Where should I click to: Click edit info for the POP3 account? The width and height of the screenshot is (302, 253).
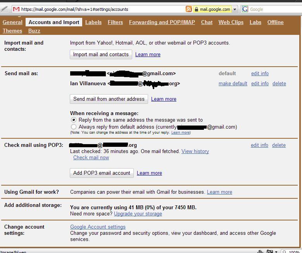click(259, 145)
